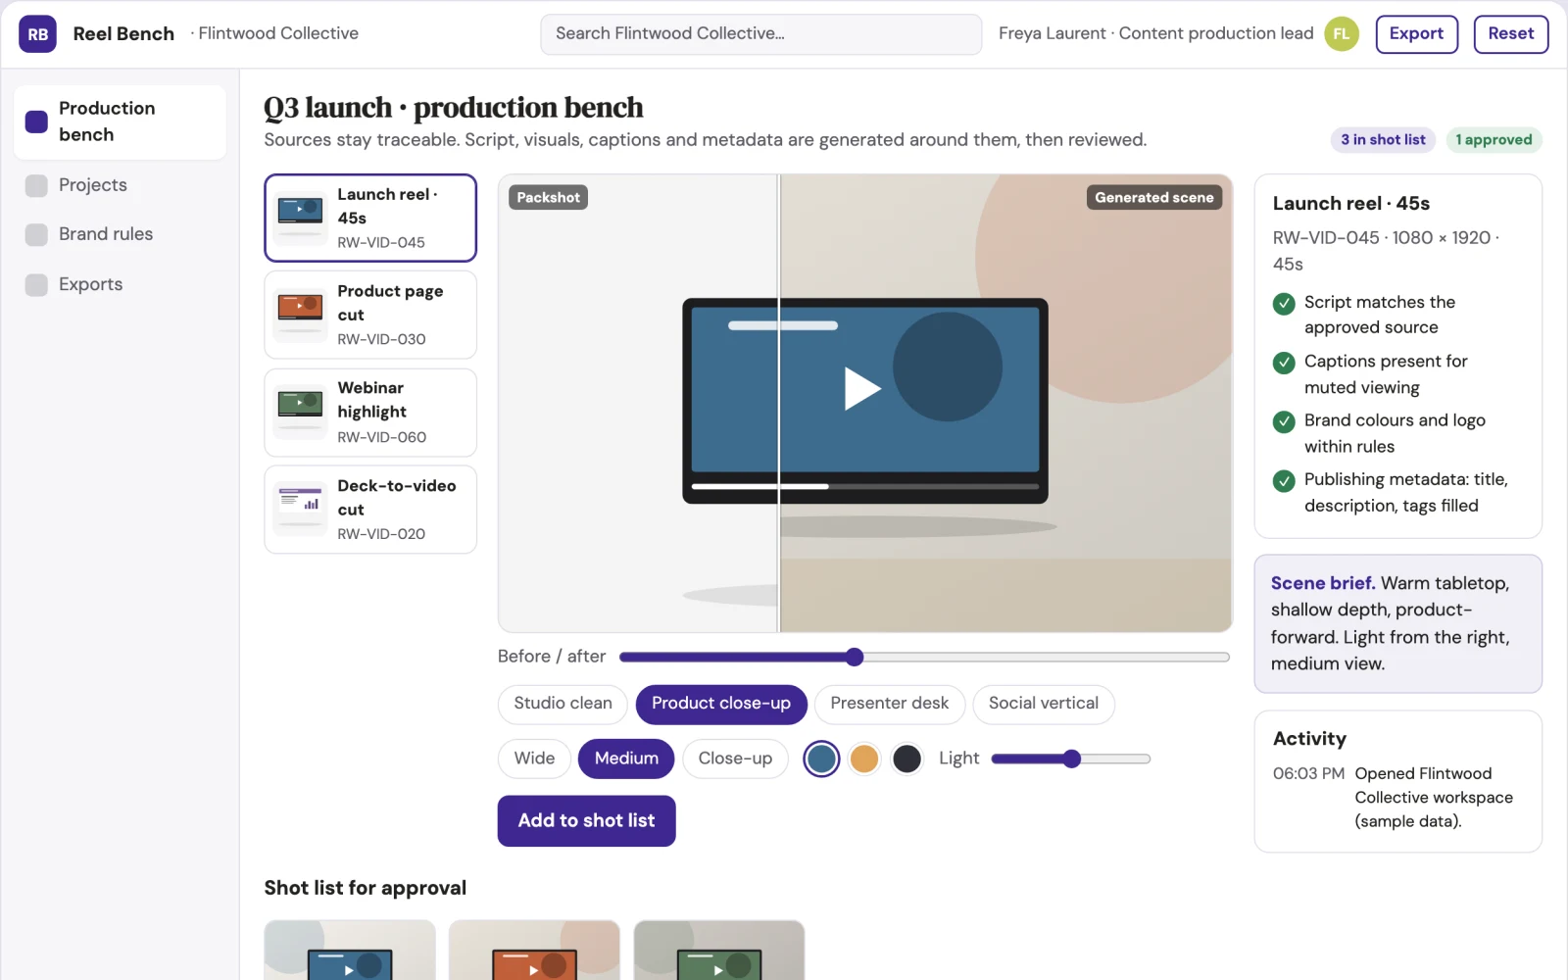Click Add to shot list
This screenshot has height=980, width=1568.
pyautogui.click(x=586, y=821)
